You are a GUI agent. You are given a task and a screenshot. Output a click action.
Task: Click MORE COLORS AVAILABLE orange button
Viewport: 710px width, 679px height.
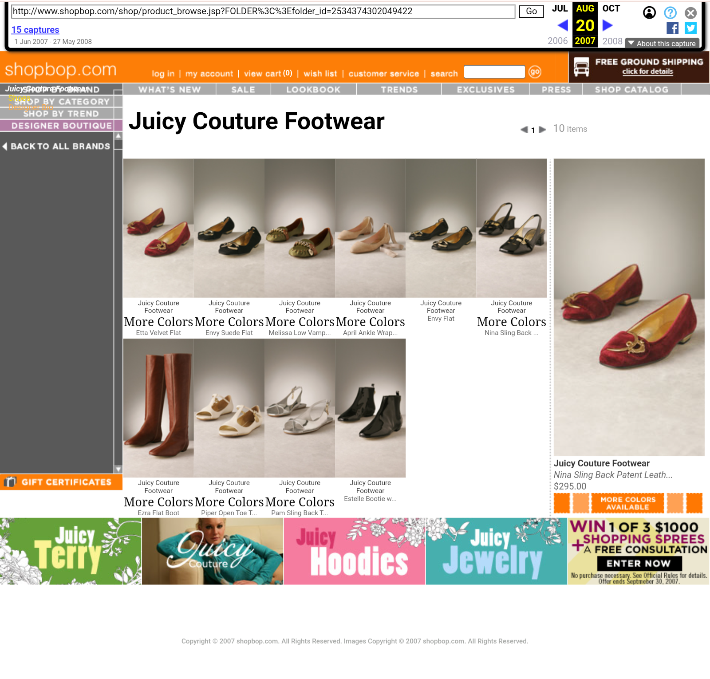click(x=628, y=503)
